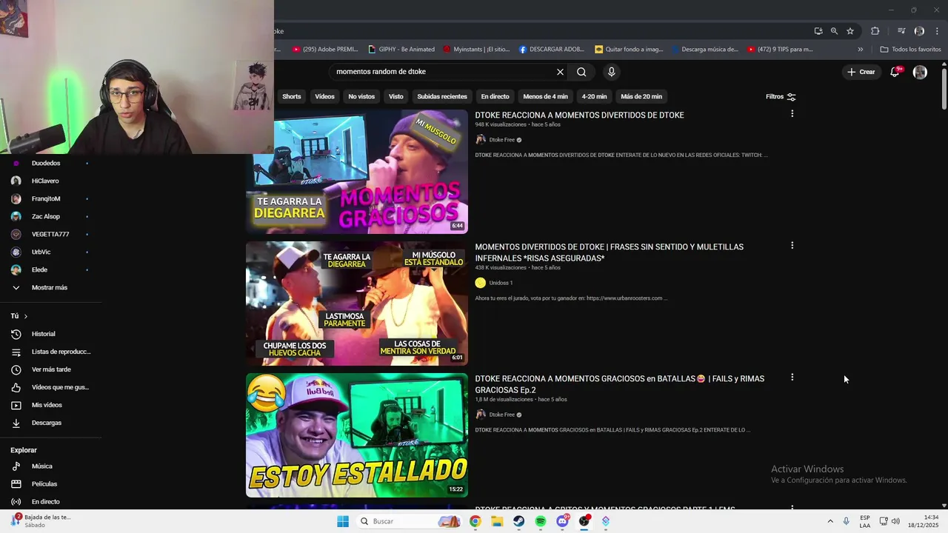Open Quitar fondo a imagen bookmark
948x533 pixels.
(x=629, y=50)
